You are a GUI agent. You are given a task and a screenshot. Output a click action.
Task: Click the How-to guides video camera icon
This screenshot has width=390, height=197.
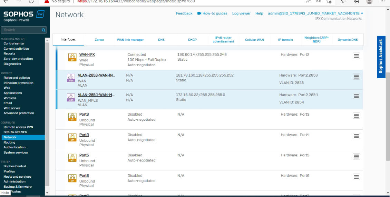coord(199,13)
